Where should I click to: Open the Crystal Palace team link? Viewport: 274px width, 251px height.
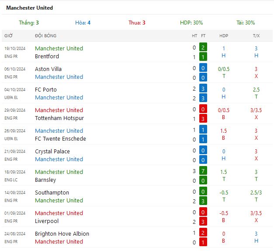click(x=52, y=152)
